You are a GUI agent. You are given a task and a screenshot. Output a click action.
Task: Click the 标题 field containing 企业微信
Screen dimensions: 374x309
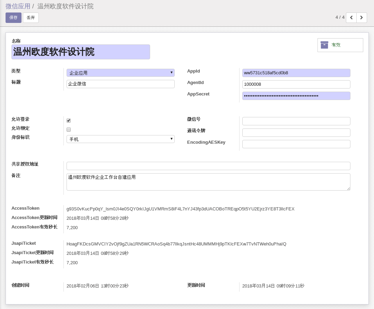click(x=121, y=84)
